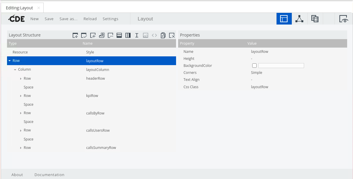
Task: Delete the selected layout element
Action: (x=172, y=35)
